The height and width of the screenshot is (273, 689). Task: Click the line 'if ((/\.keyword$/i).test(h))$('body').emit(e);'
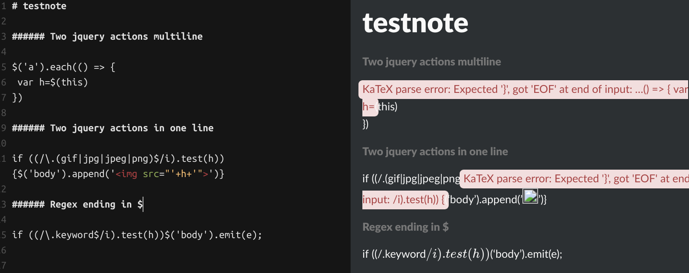[x=137, y=235]
